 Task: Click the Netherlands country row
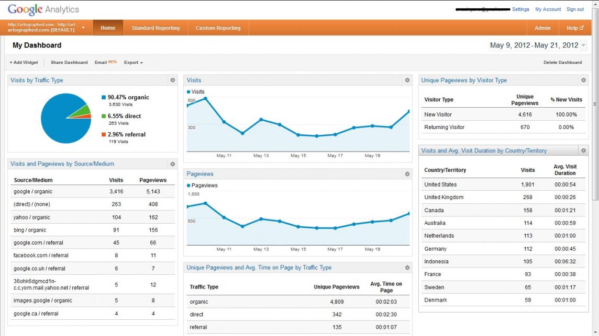click(504, 236)
